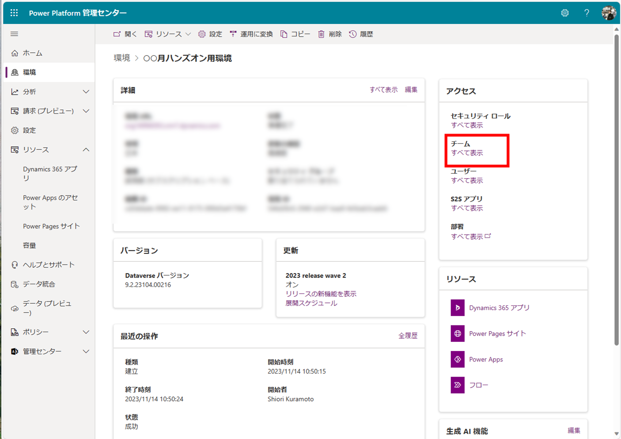Open settings gear in top header

[565, 13]
